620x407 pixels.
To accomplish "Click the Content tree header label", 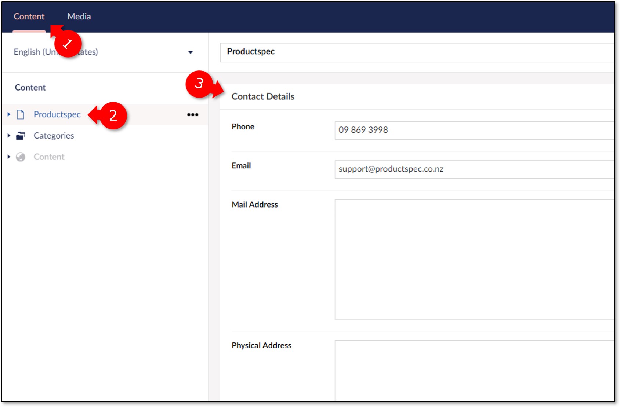I will 30,88.
